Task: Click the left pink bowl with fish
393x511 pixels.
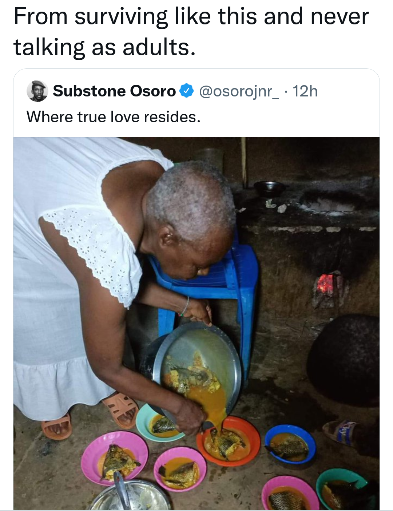Action: point(114,458)
